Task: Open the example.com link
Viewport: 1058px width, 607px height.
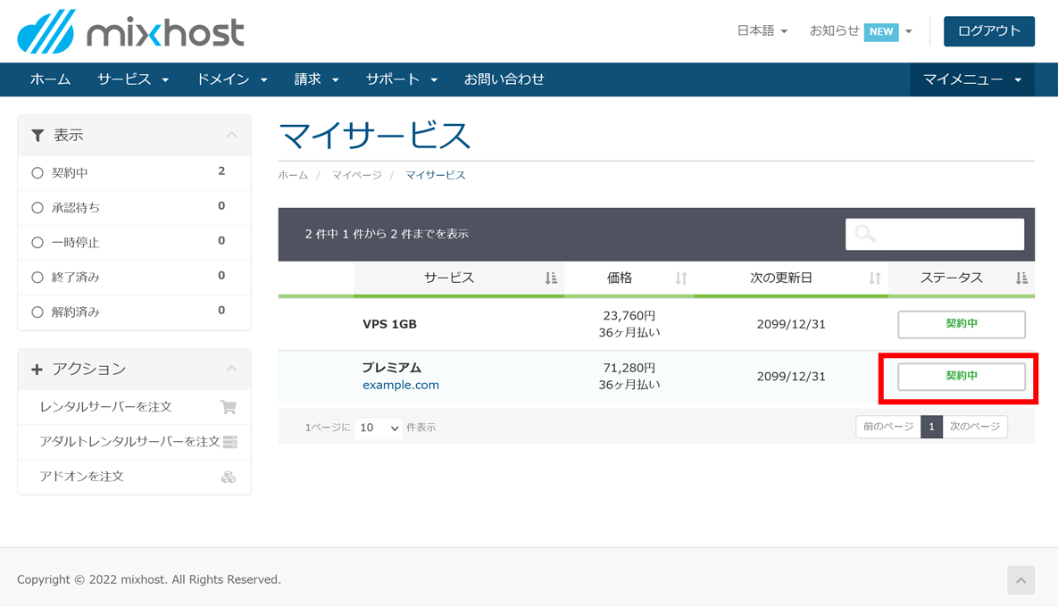Action: click(401, 385)
